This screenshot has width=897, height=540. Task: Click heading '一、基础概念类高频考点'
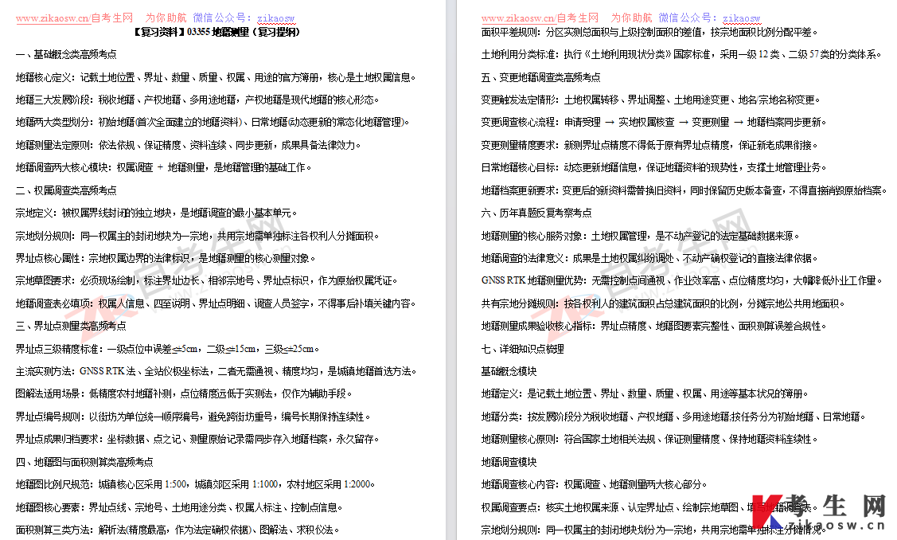coord(66,54)
